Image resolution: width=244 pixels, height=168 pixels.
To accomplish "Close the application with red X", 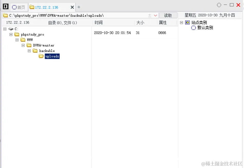I will pos(238,5).
